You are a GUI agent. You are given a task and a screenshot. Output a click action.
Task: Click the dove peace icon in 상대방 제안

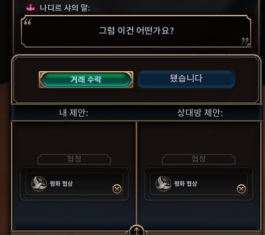tap(163, 184)
